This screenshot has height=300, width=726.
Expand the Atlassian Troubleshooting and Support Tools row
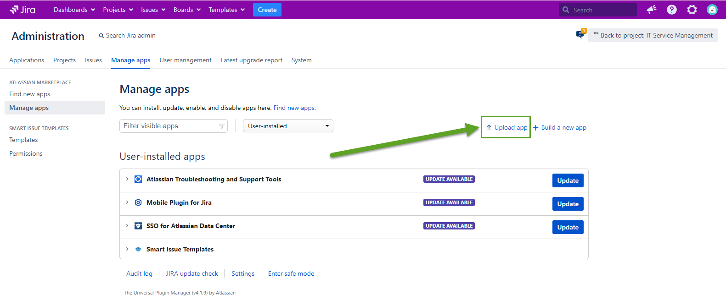[x=127, y=179]
